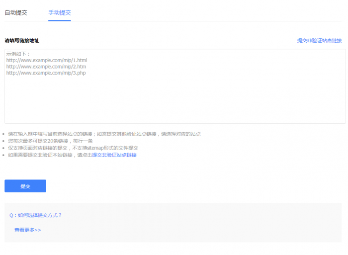Click the 如果需要提交非验证本站链接 note text

50,155
